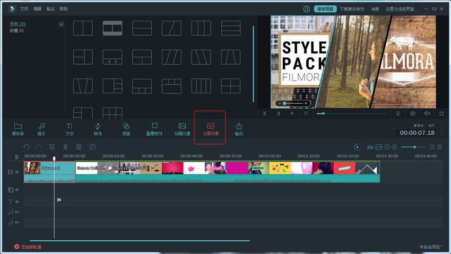The width and height of the screenshot is (451, 254).
Task: Click the 保存项目 button
Action: 325,9
